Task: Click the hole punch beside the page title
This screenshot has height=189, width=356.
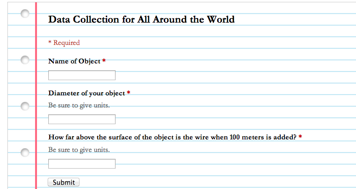Action: click(x=25, y=13)
